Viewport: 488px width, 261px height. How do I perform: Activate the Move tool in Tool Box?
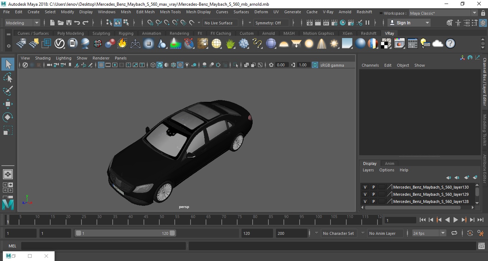[8, 104]
